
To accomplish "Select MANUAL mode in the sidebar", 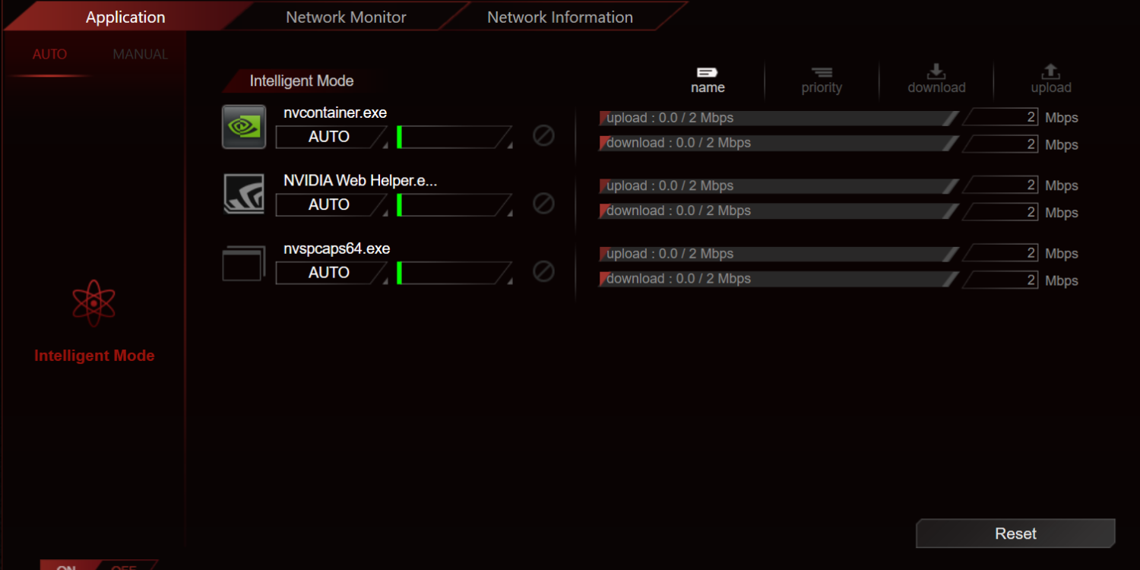I will 141,55.
